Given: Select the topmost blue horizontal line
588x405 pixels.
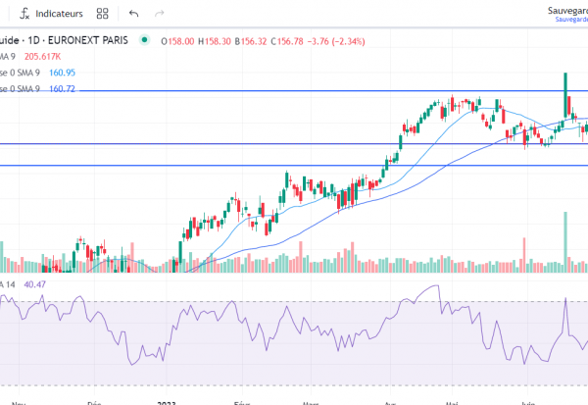Looking at the screenshot, I should pos(294,91).
